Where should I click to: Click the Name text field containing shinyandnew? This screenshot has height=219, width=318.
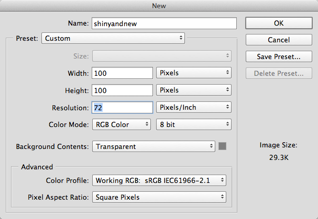tap(164, 24)
